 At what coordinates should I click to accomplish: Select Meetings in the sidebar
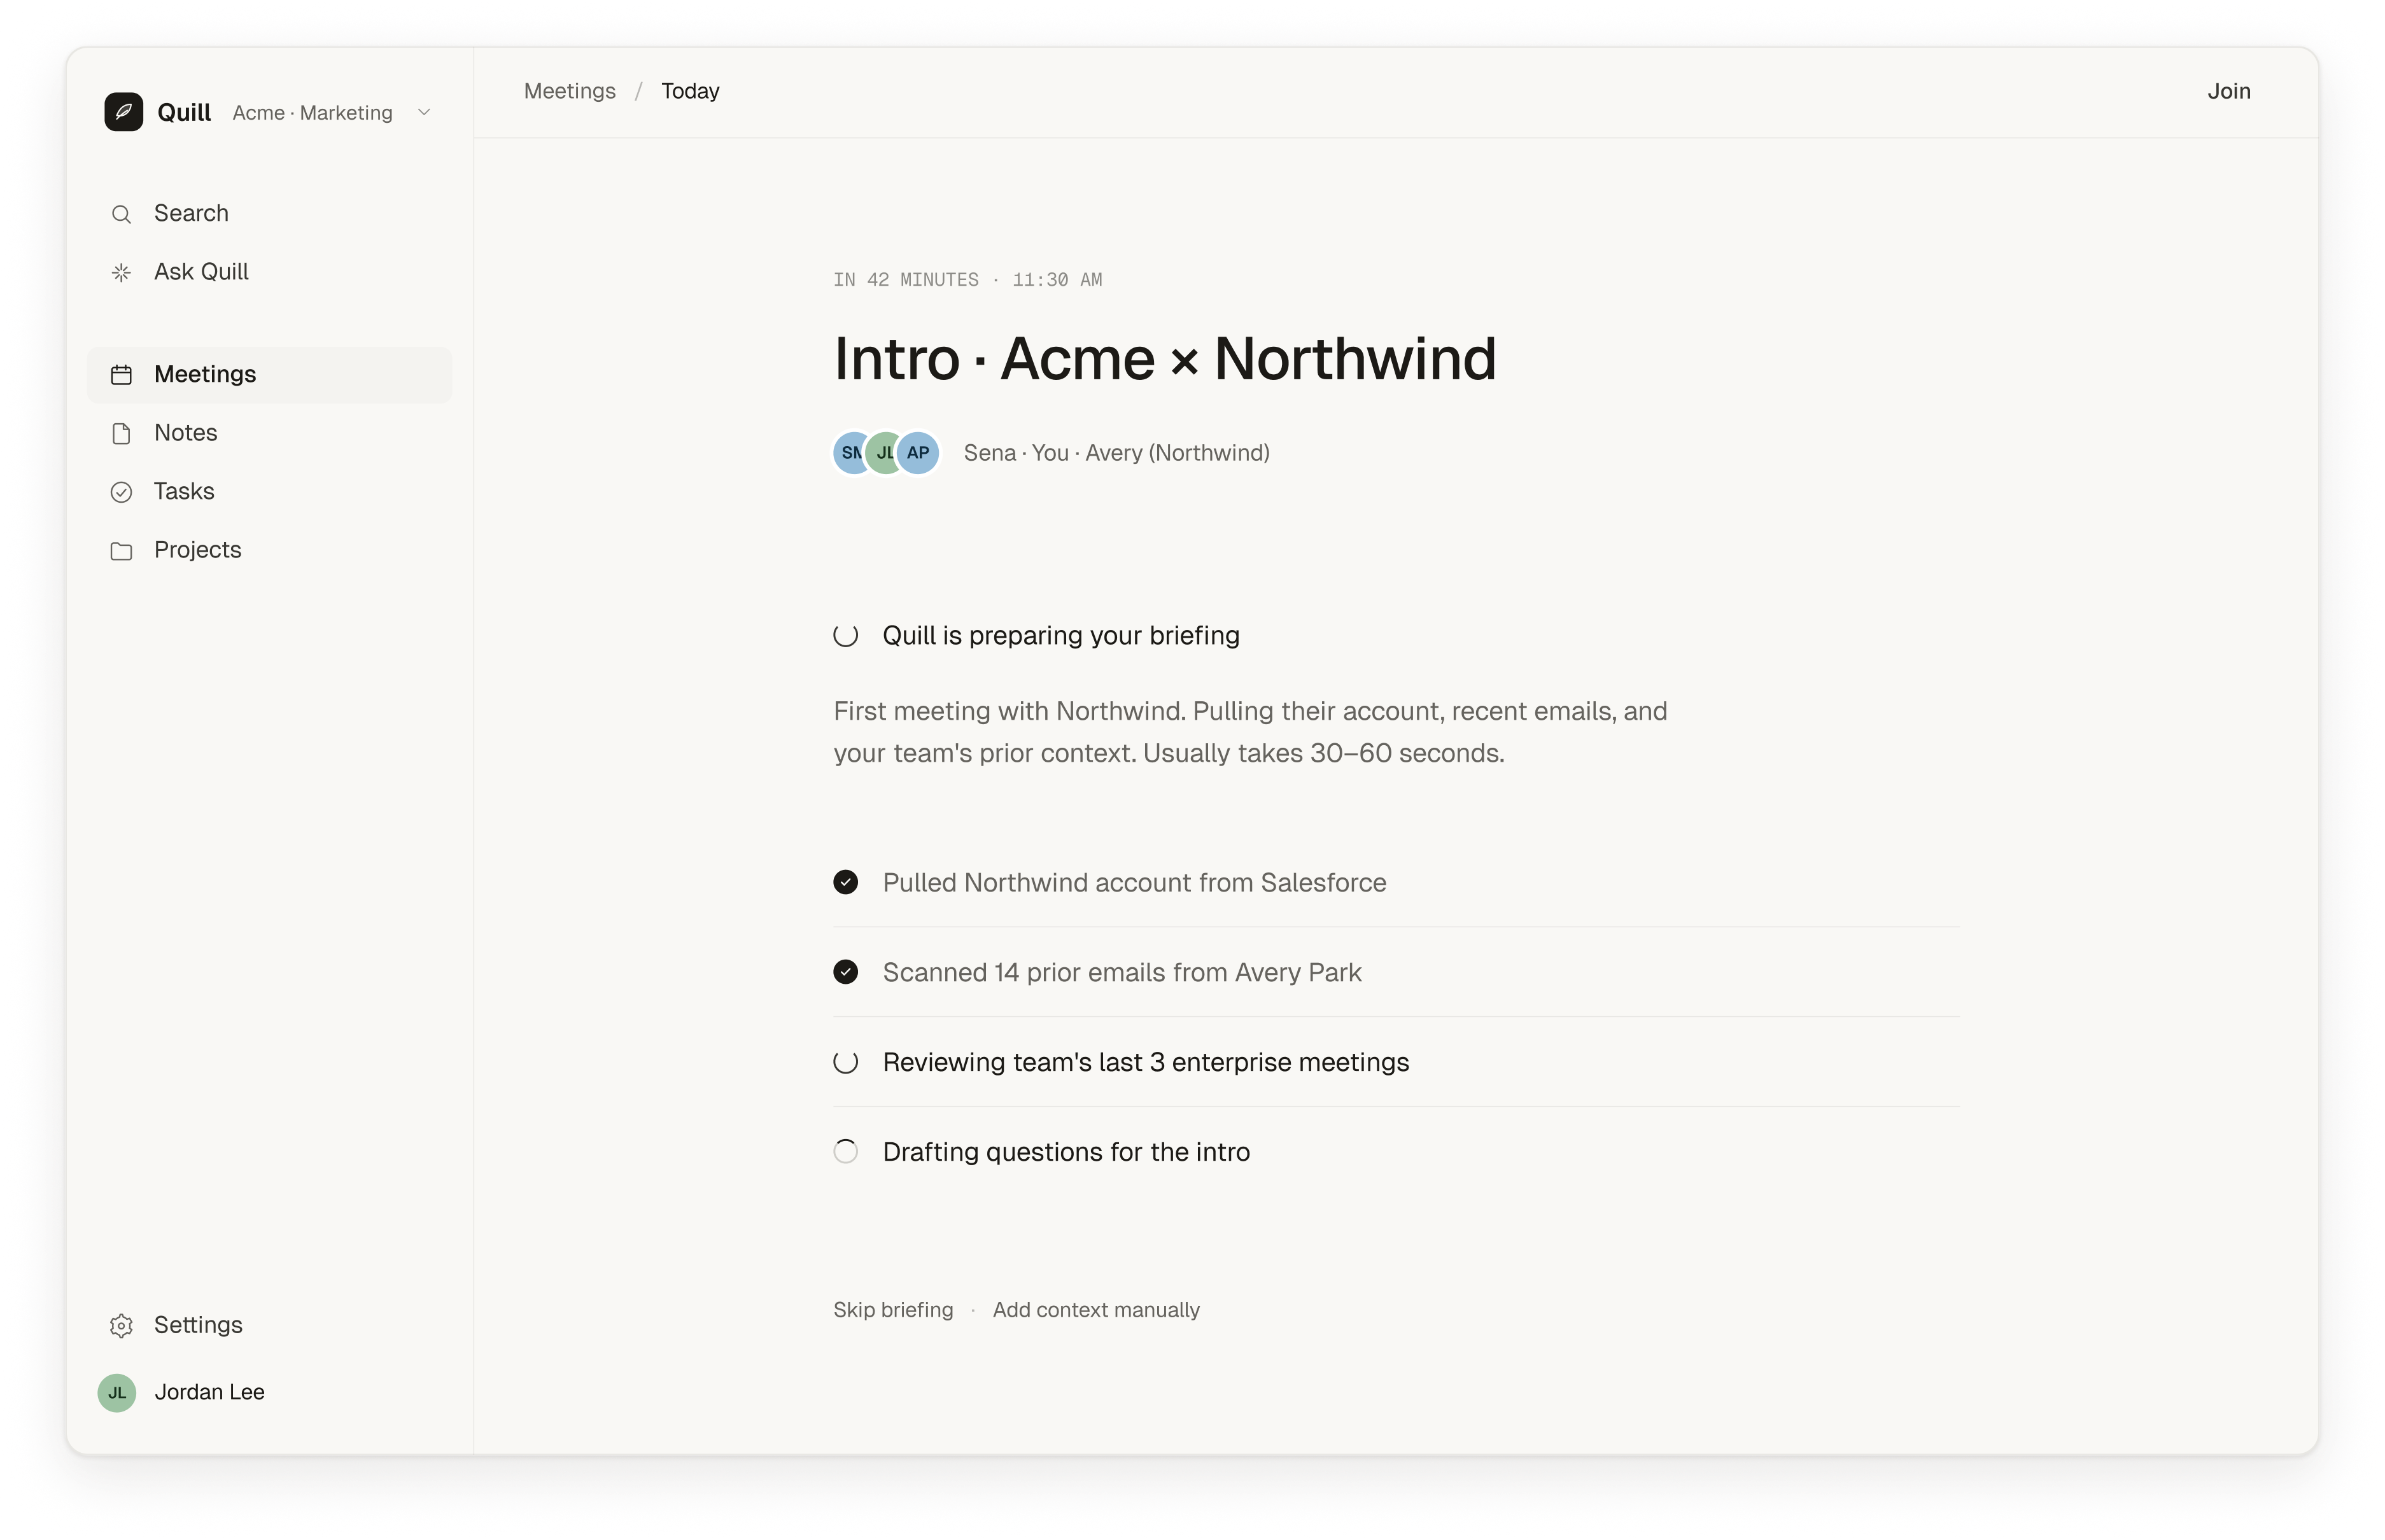(x=269, y=374)
